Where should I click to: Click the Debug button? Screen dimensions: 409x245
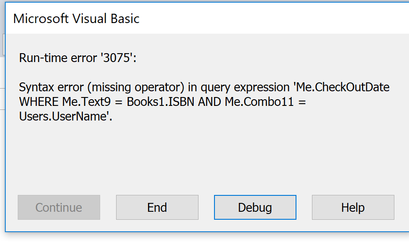(255, 207)
